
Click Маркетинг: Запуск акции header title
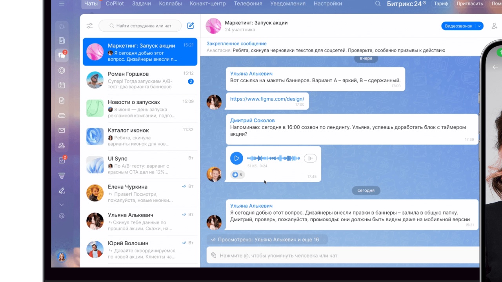[x=256, y=23]
